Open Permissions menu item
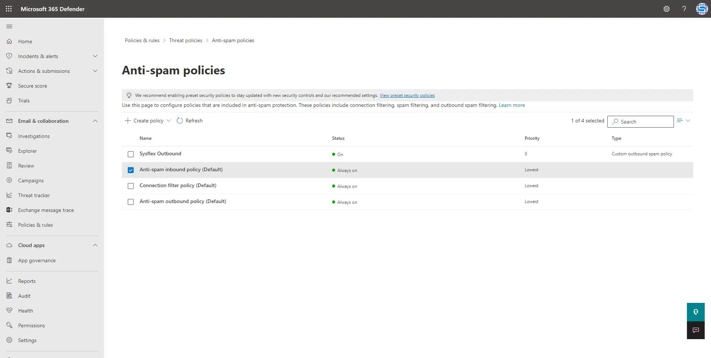This screenshot has width=711, height=358. click(31, 325)
